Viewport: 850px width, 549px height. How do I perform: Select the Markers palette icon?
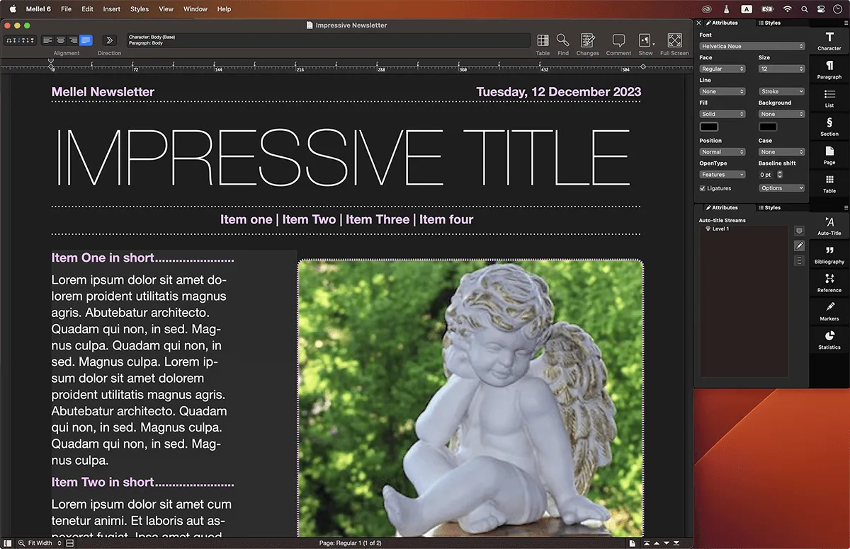pos(829,311)
